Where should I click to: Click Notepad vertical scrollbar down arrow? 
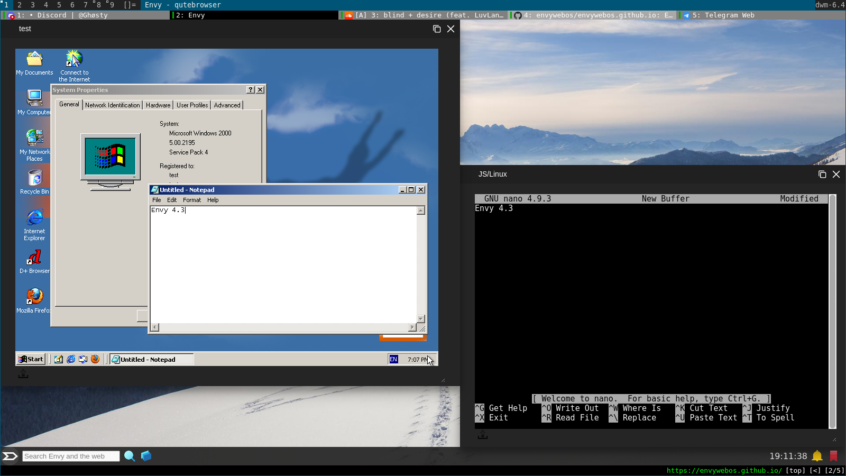[x=421, y=319]
